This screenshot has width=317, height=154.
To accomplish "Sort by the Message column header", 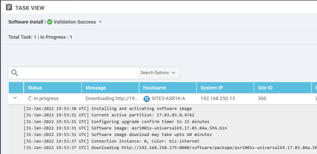I will 96,88.
